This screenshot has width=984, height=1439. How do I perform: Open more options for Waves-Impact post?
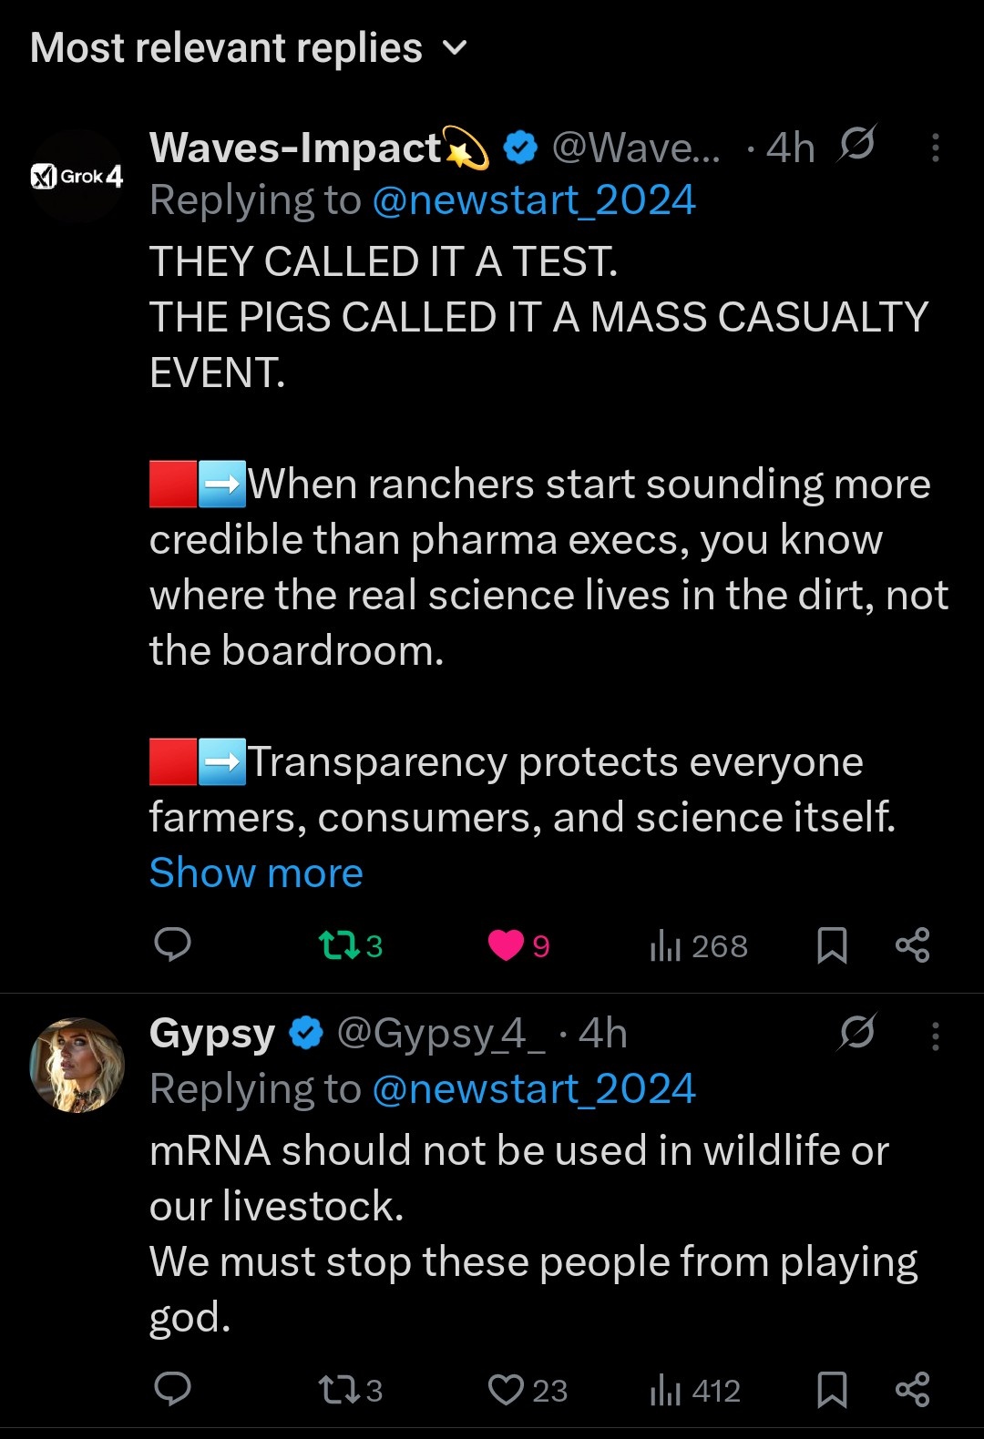(935, 148)
